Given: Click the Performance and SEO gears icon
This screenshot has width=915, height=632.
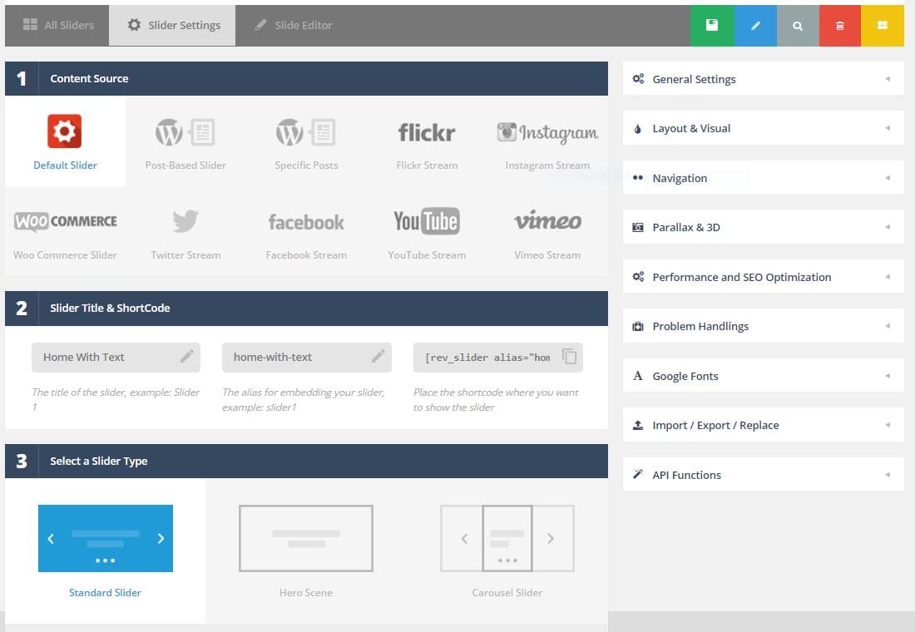Looking at the screenshot, I should [638, 276].
